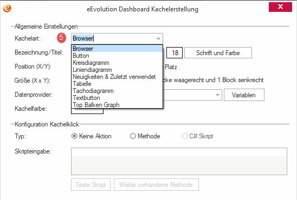Select Button from the Kachelart list
Image resolution: width=297 pixels, height=200 pixels.
[117, 56]
